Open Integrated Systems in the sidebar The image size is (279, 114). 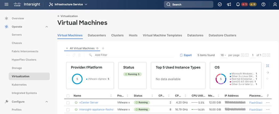coord(24,93)
